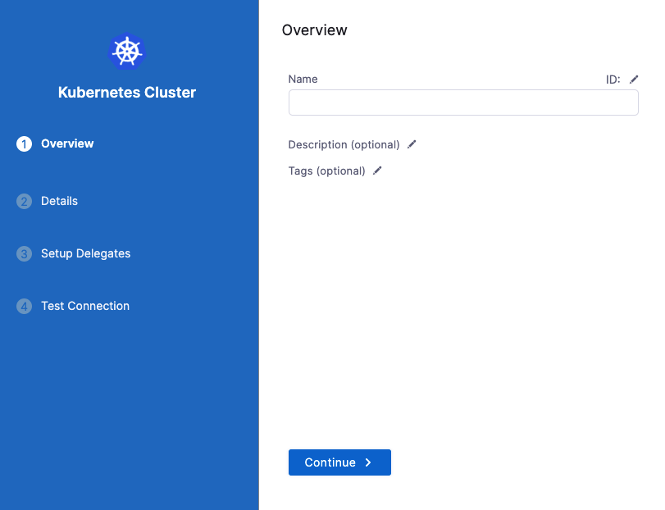Click the Kubernetes helm wheel logo
The width and height of the screenshot is (665, 510).
coord(127,52)
